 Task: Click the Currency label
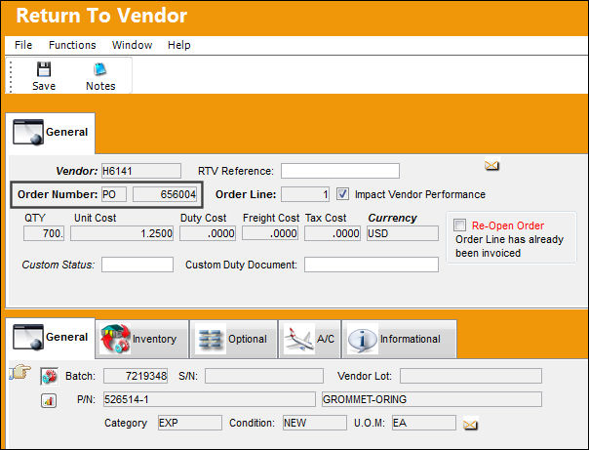coord(392,218)
